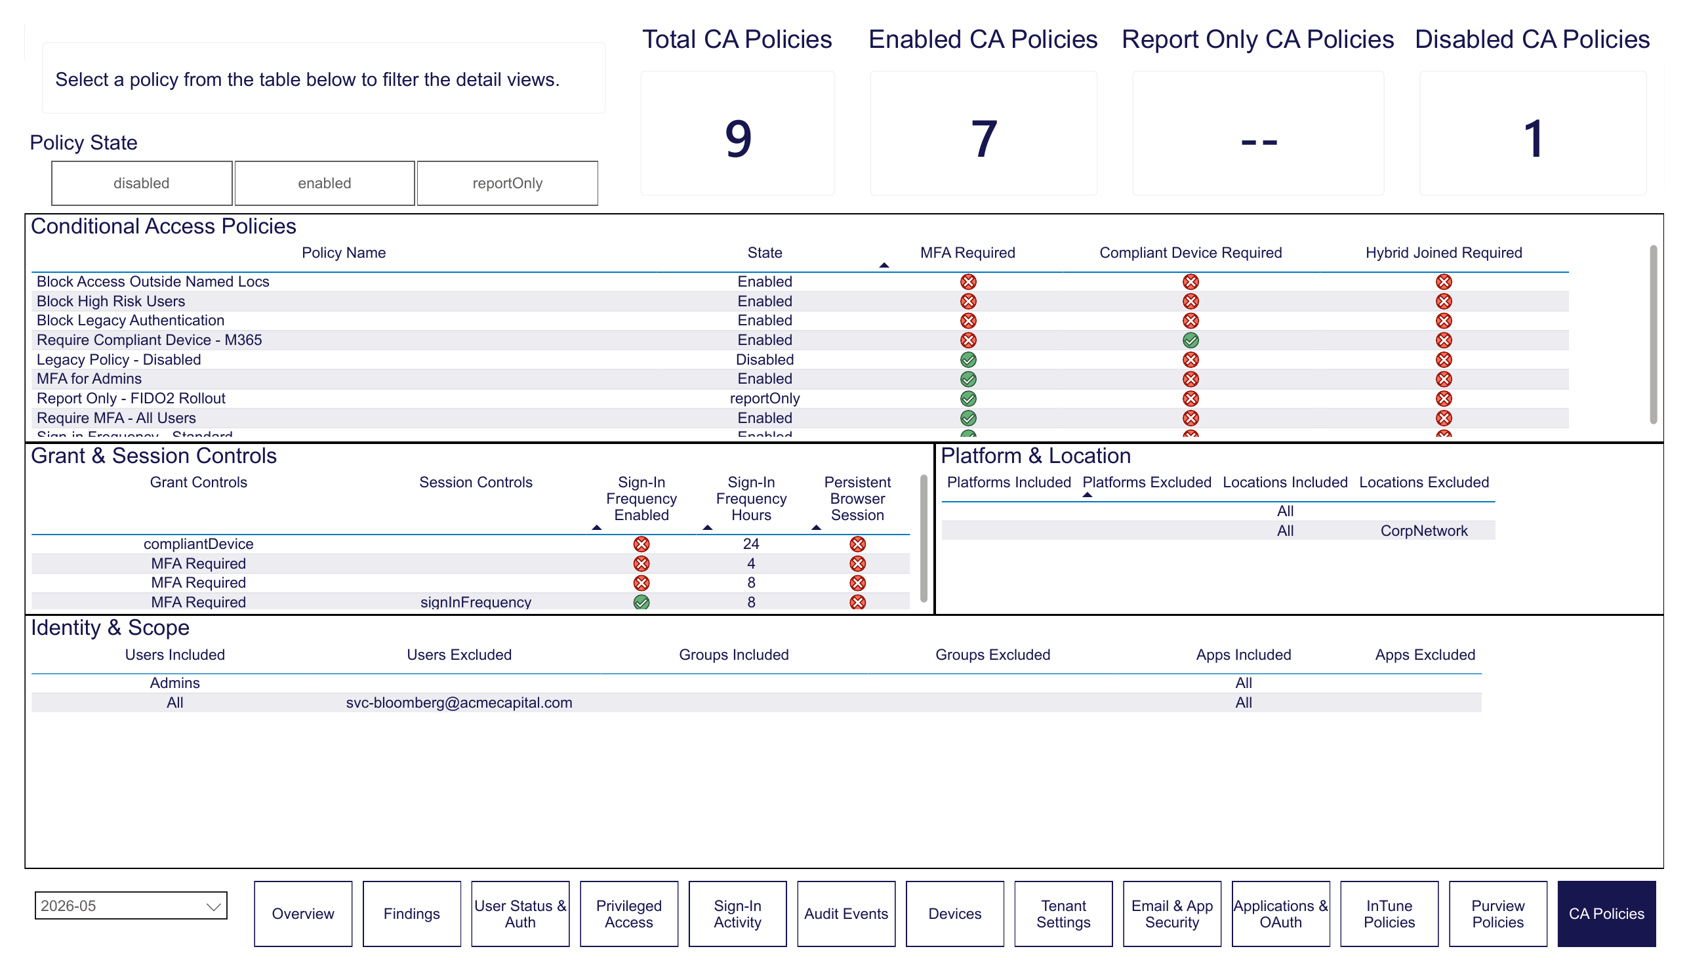The width and height of the screenshot is (1689, 972).
Task: Select the 'MFA for Admins' policy name
Action: 89,378
